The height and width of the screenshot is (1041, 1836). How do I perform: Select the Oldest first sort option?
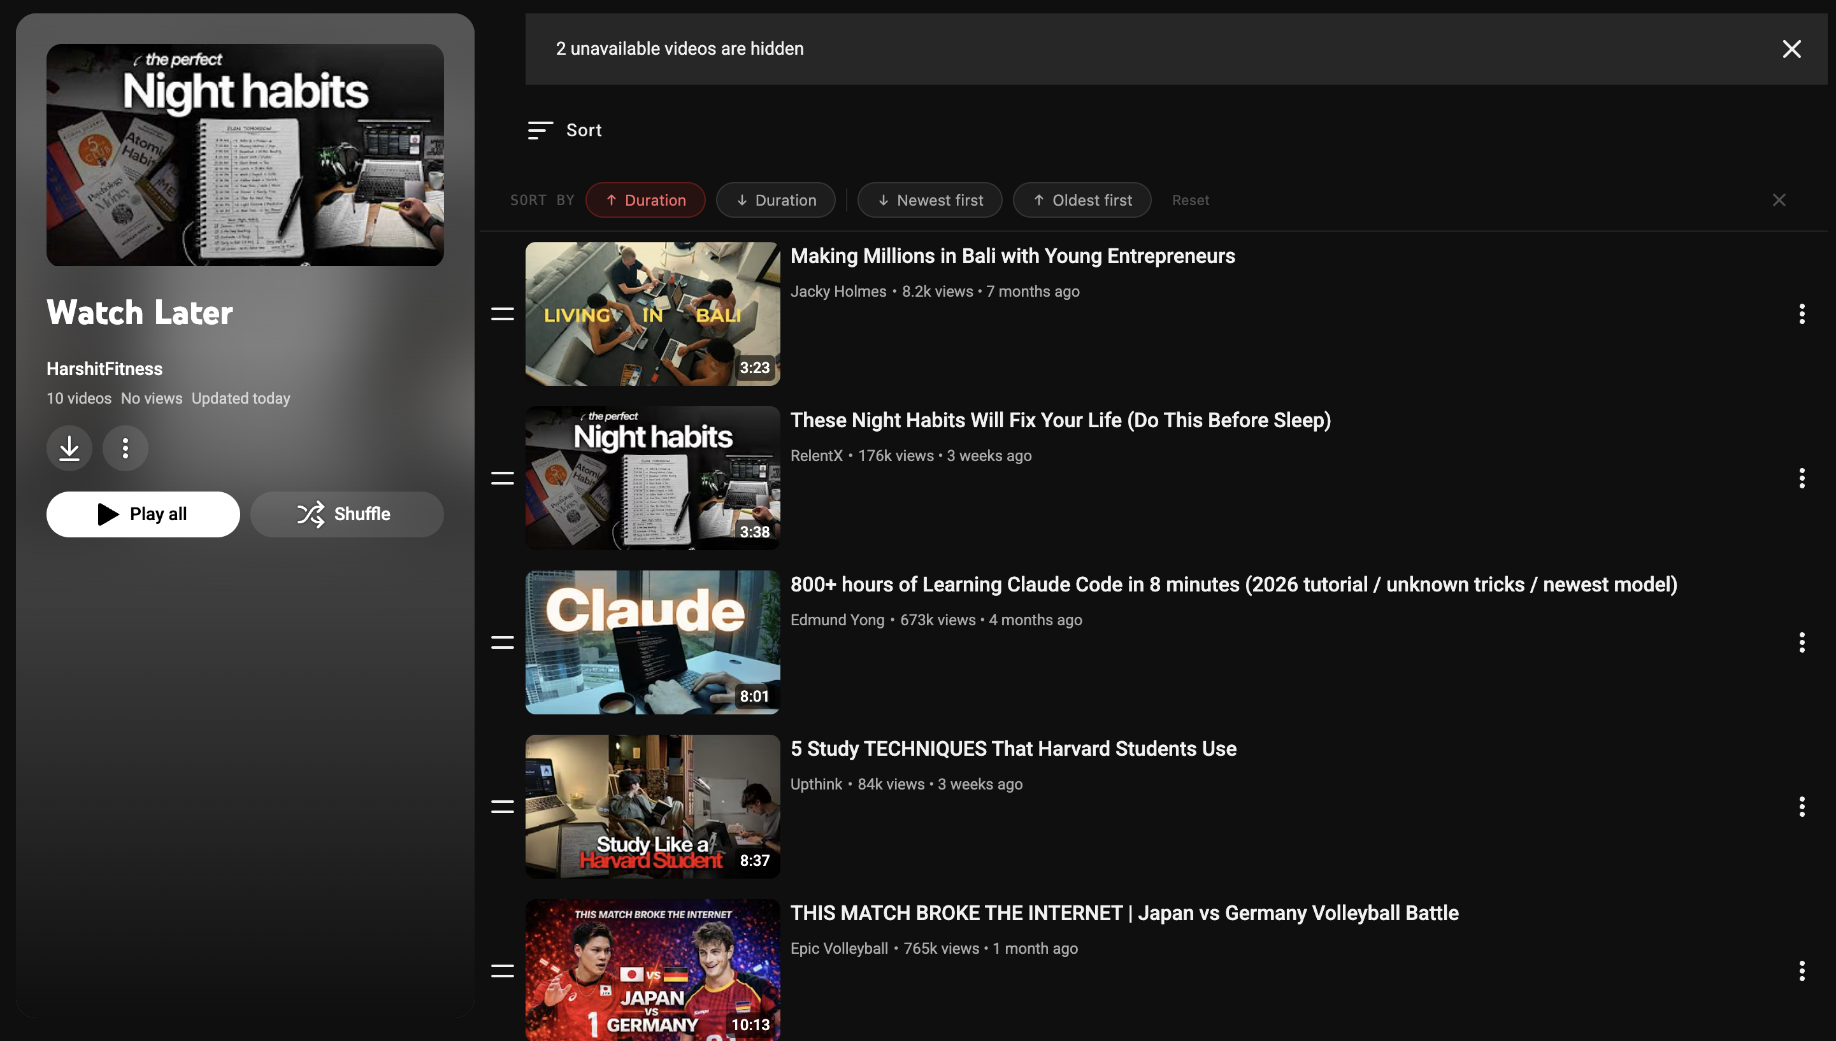1082,199
